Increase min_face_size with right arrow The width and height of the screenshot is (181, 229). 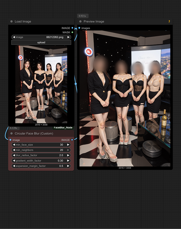[x=68, y=144]
